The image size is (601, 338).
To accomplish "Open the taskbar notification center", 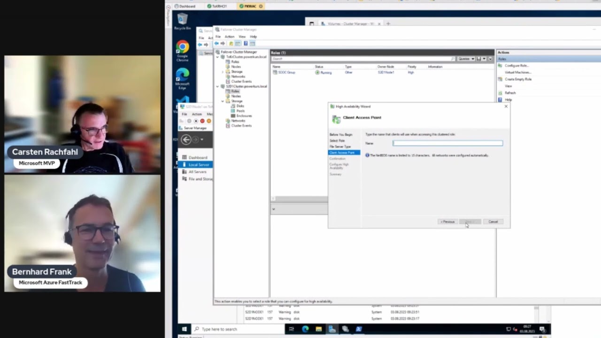I will (542, 329).
